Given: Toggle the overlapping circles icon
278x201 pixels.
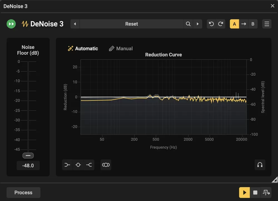Looking at the screenshot, I should (x=106, y=165).
